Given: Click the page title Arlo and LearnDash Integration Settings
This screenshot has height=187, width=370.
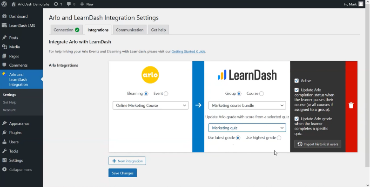Looking at the screenshot, I should pyautogui.click(x=104, y=18).
